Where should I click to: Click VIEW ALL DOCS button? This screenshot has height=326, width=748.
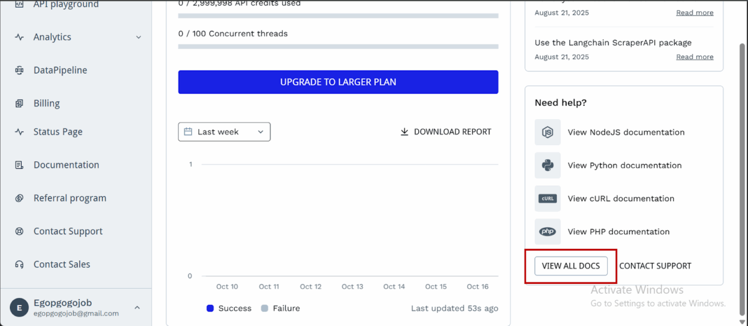pyautogui.click(x=571, y=266)
